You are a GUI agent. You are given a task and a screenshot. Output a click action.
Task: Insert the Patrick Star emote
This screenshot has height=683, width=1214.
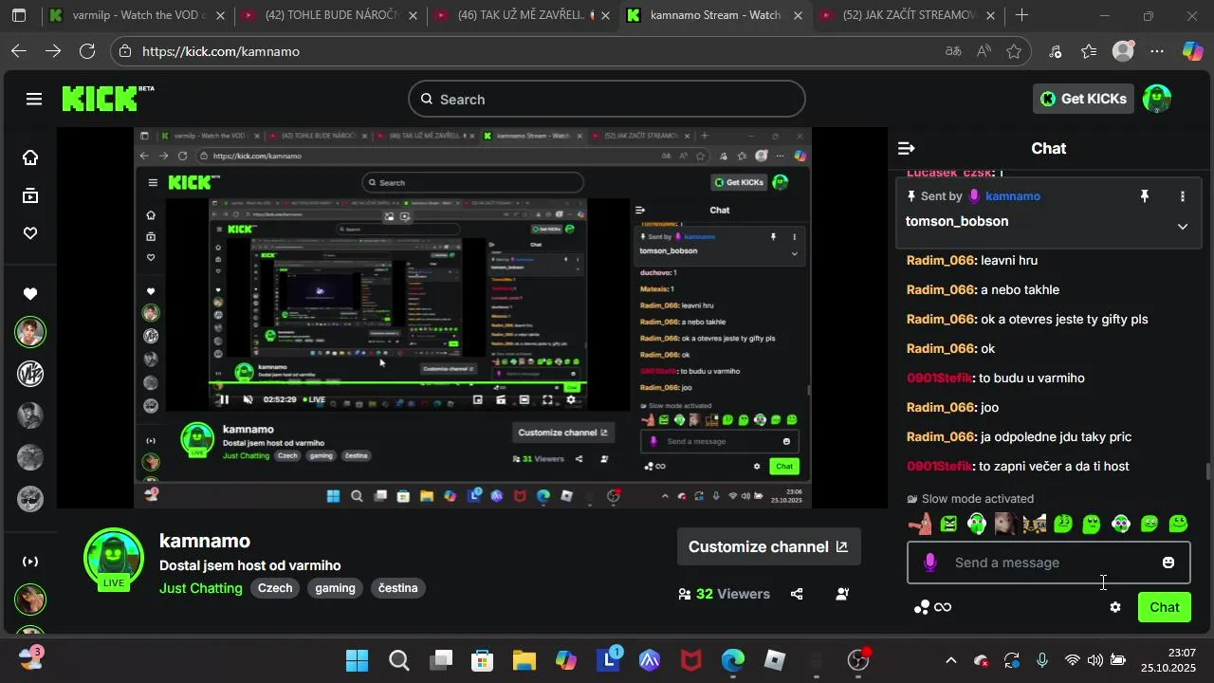[920, 524]
